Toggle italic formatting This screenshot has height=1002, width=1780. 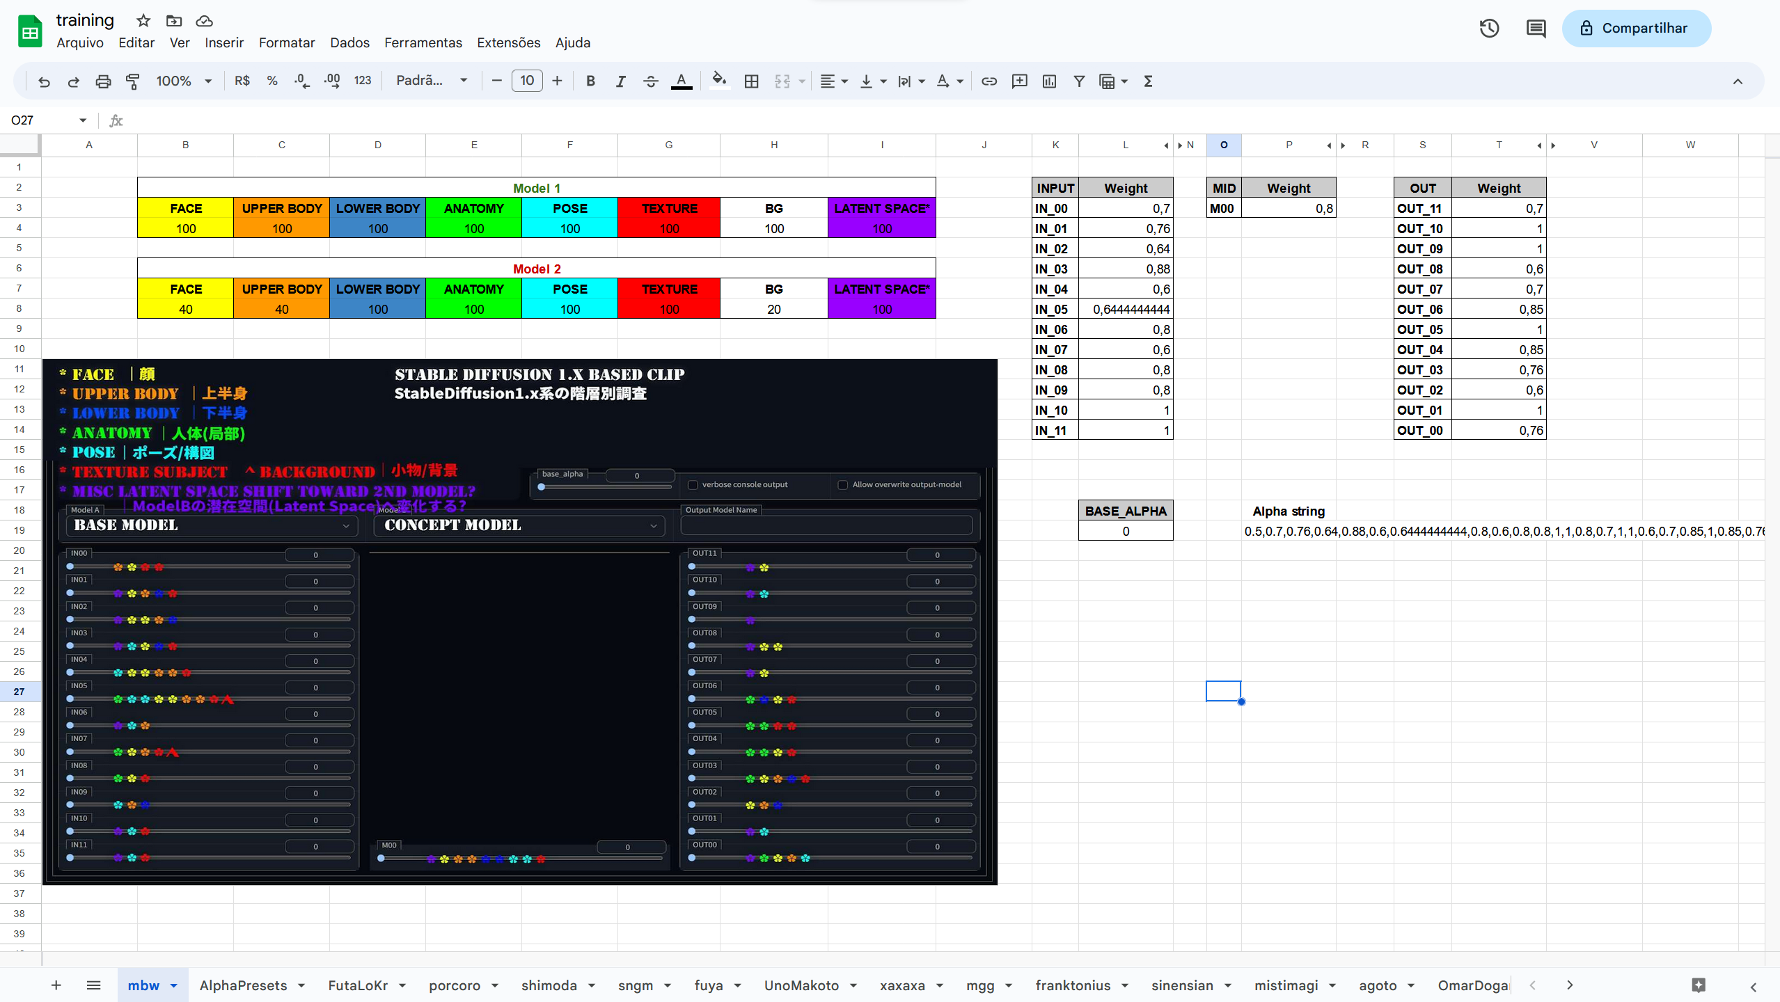[620, 81]
